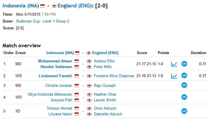Open the score chart icon for WS match
Screen dimensions: 210x119
[x=174, y=76]
